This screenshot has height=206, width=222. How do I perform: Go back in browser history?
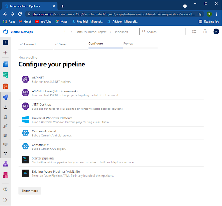tap(5, 14)
